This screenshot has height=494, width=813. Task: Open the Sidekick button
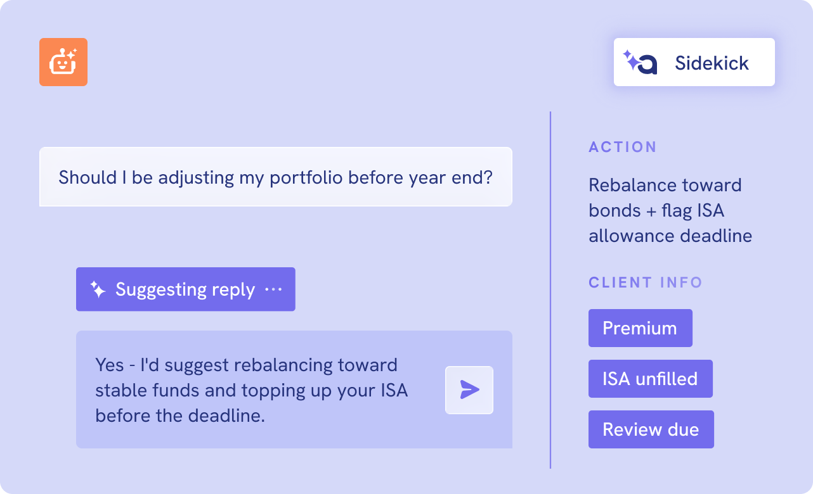pyautogui.click(x=694, y=62)
